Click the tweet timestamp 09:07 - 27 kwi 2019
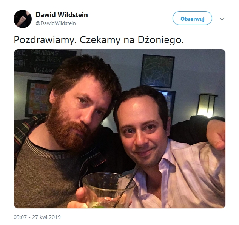 (x=37, y=217)
